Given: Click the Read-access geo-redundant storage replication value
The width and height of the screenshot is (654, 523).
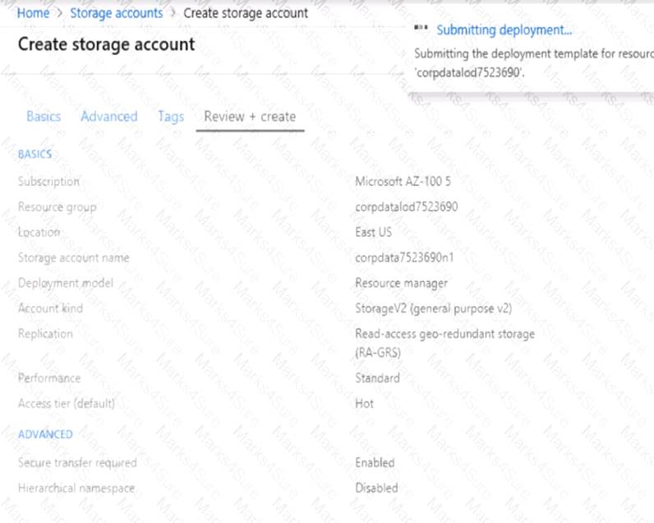Looking at the screenshot, I should (444, 334).
